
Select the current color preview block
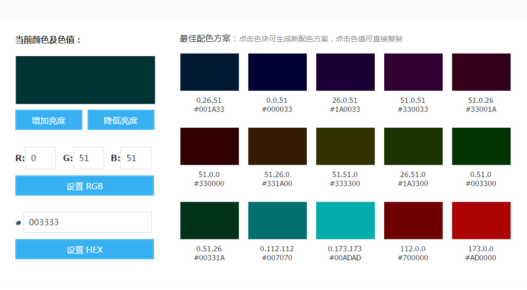pyautogui.click(x=85, y=80)
